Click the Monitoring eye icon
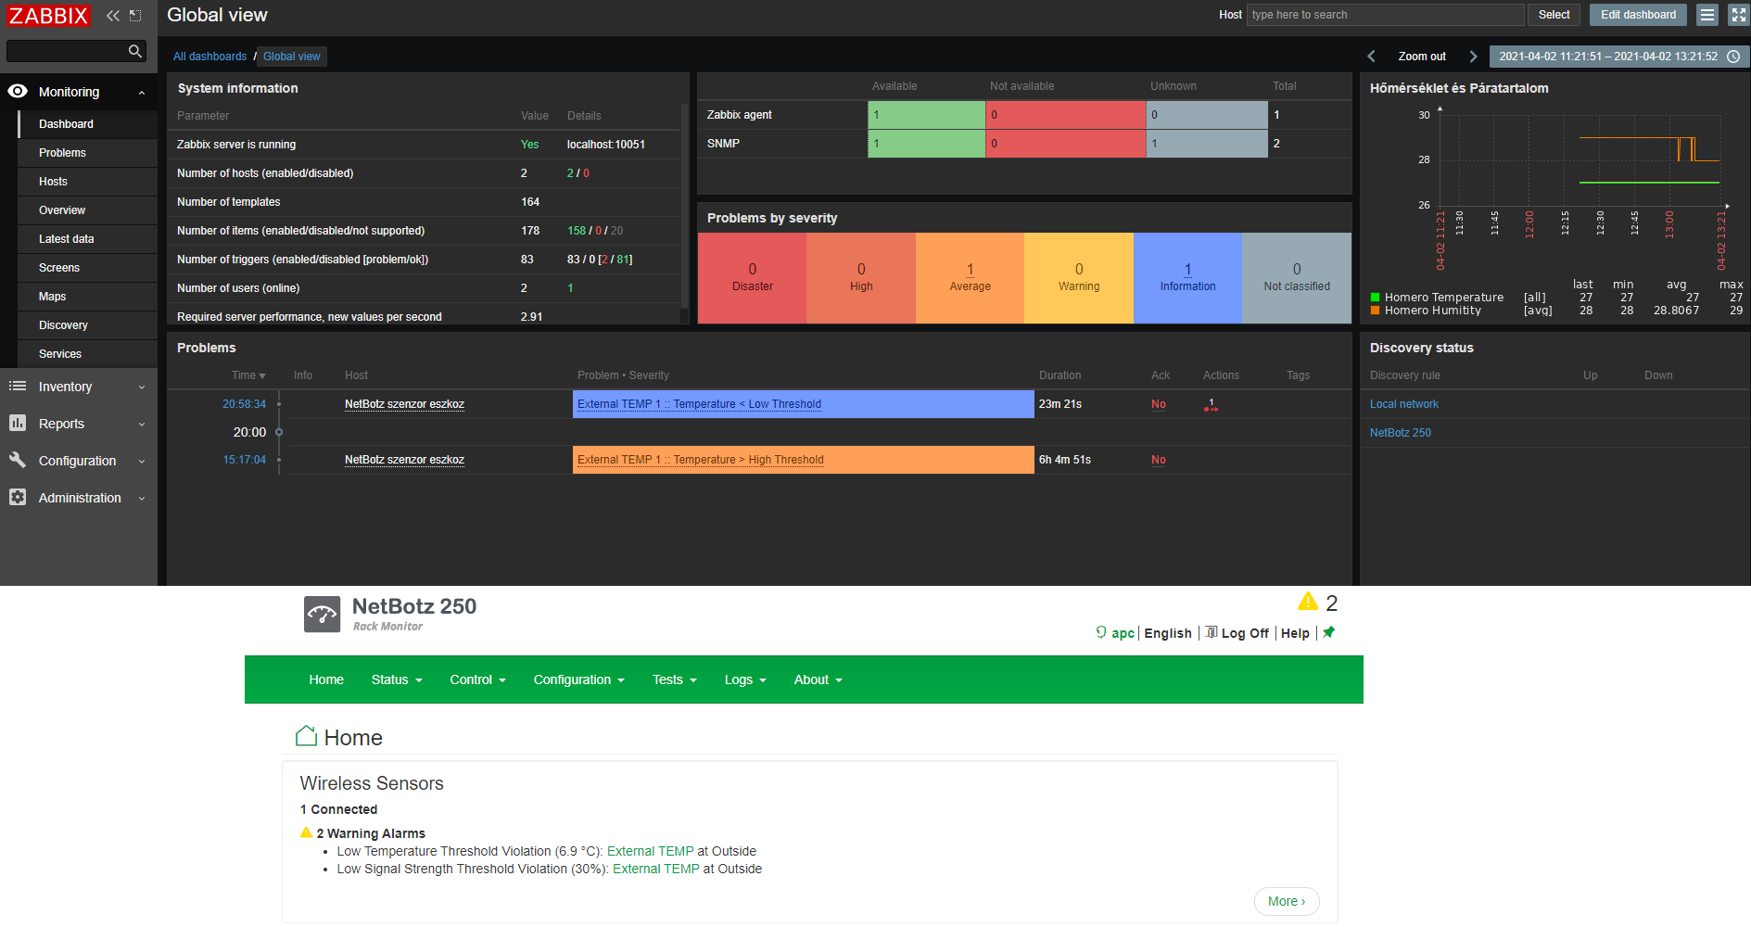Image resolution: width=1751 pixels, height=927 pixels. click(18, 91)
